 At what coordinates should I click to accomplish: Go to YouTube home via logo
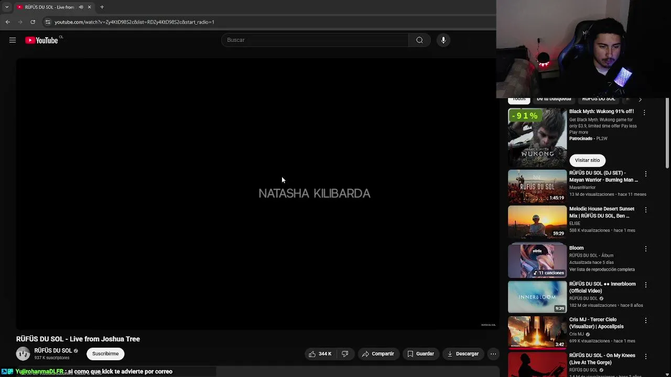coord(41,40)
